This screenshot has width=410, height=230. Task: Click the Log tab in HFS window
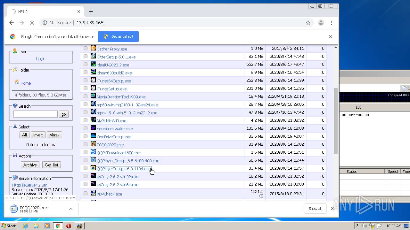tap(358, 107)
